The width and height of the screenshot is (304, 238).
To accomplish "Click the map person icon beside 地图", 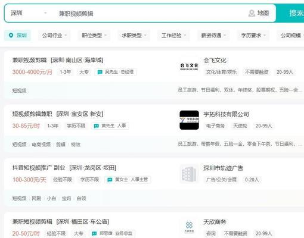I will click(252, 13).
